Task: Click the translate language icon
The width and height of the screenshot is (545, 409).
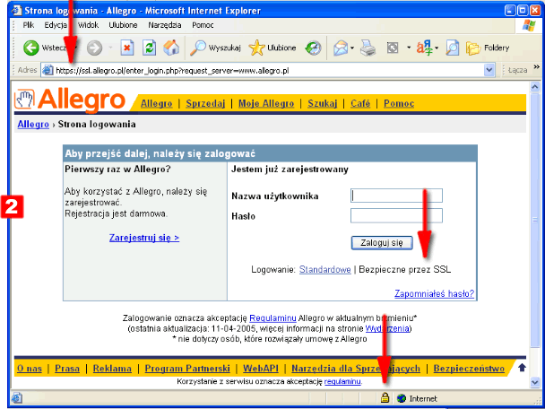Action: pos(425,48)
